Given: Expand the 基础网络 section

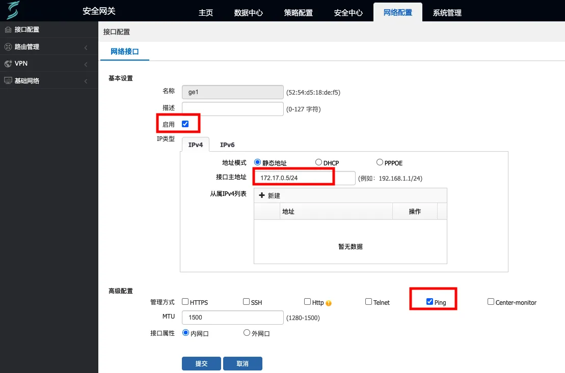Looking at the screenshot, I should [49, 80].
